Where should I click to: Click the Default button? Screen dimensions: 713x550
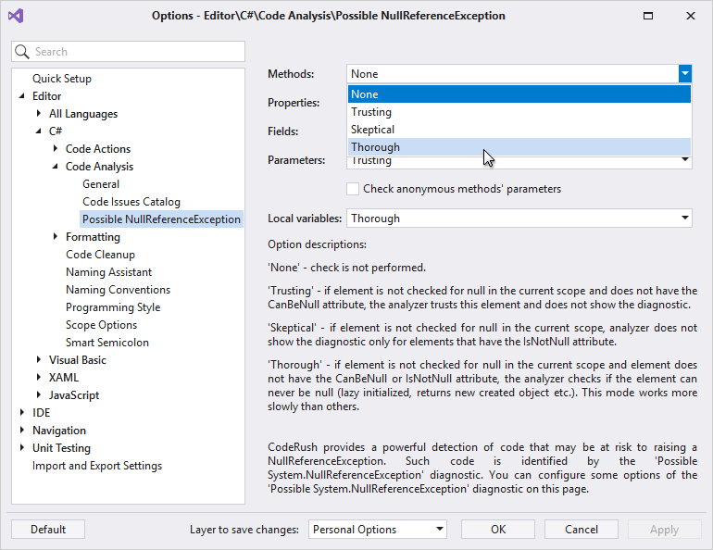pyautogui.click(x=48, y=530)
